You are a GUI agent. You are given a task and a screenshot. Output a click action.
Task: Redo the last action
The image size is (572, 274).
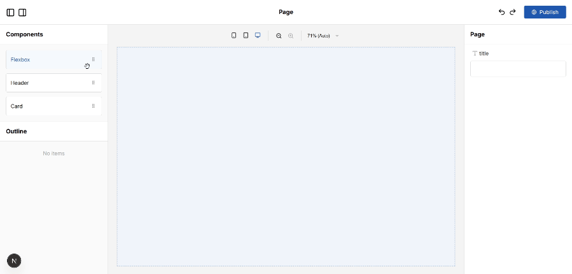click(513, 12)
